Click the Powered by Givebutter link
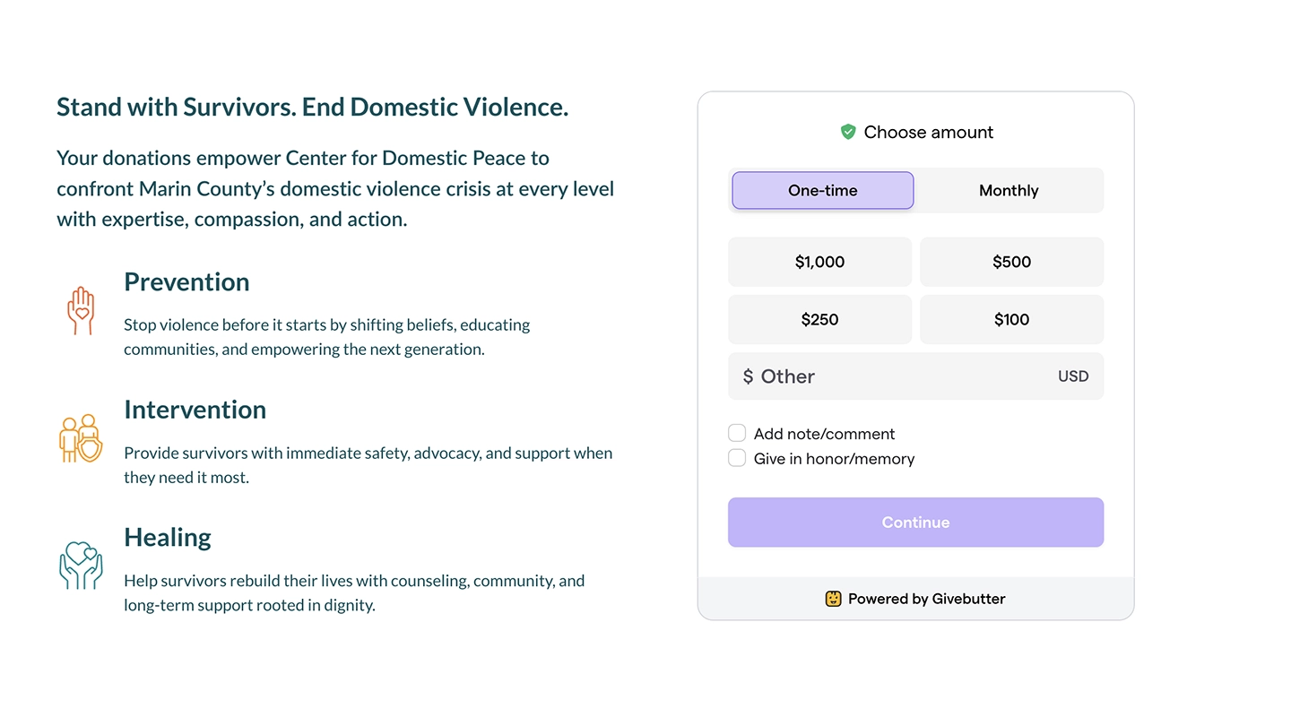The height and width of the screenshot is (726, 1291). 915,598
